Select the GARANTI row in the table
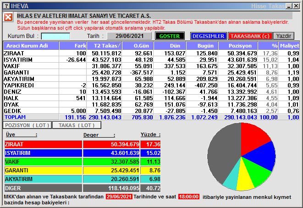The width and height of the screenshot is (303, 208). click(x=151, y=72)
